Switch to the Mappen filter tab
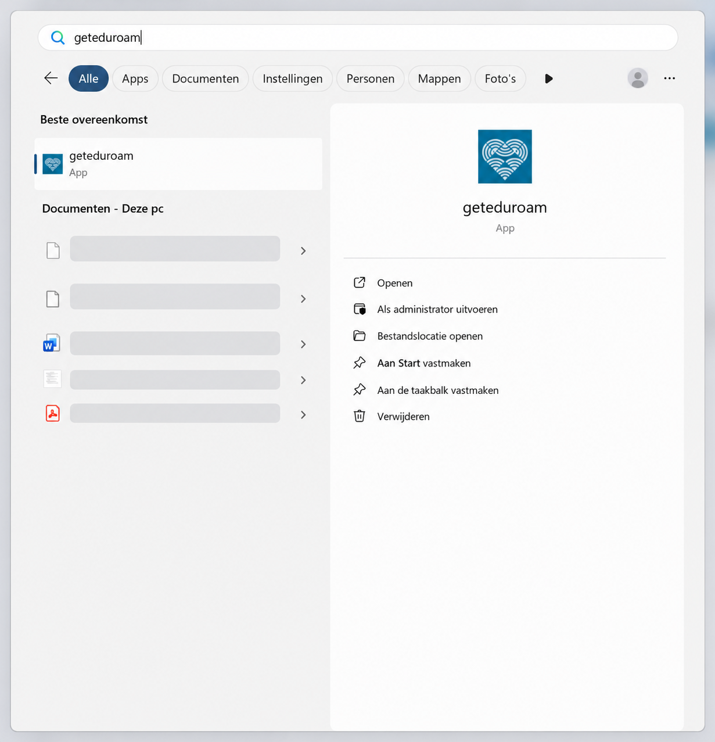The width and height of the screenshot is (715, 742). pos(440,78)
